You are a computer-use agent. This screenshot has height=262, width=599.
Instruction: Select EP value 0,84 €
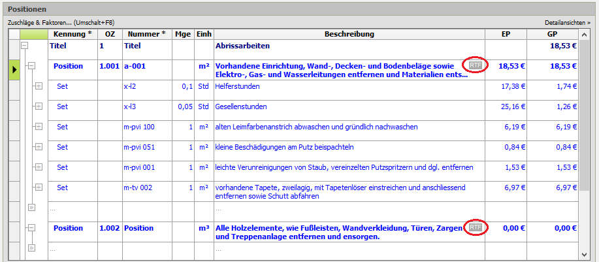point(506,151)
